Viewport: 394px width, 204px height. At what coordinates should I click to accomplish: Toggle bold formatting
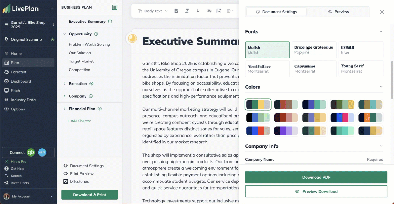(x=176, y=11)
